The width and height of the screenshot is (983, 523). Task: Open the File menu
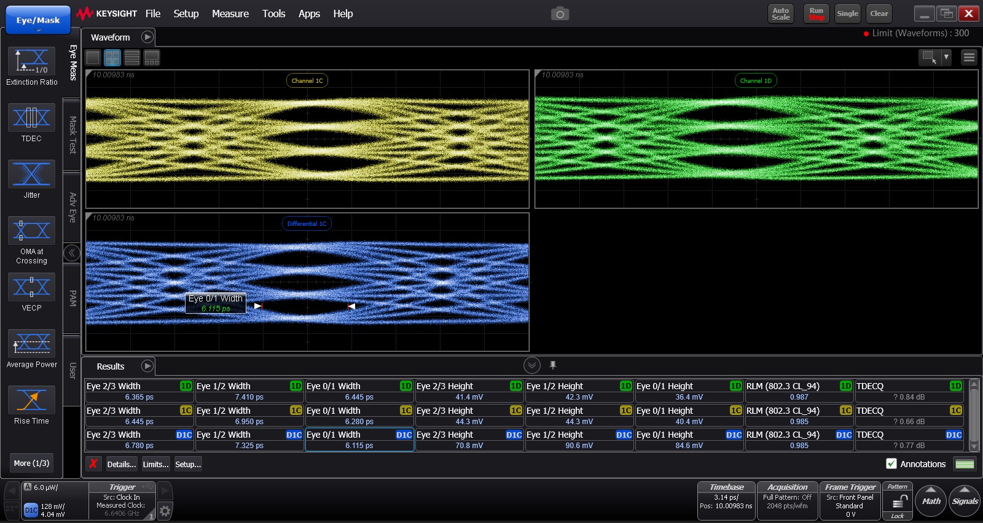[153, 14]
